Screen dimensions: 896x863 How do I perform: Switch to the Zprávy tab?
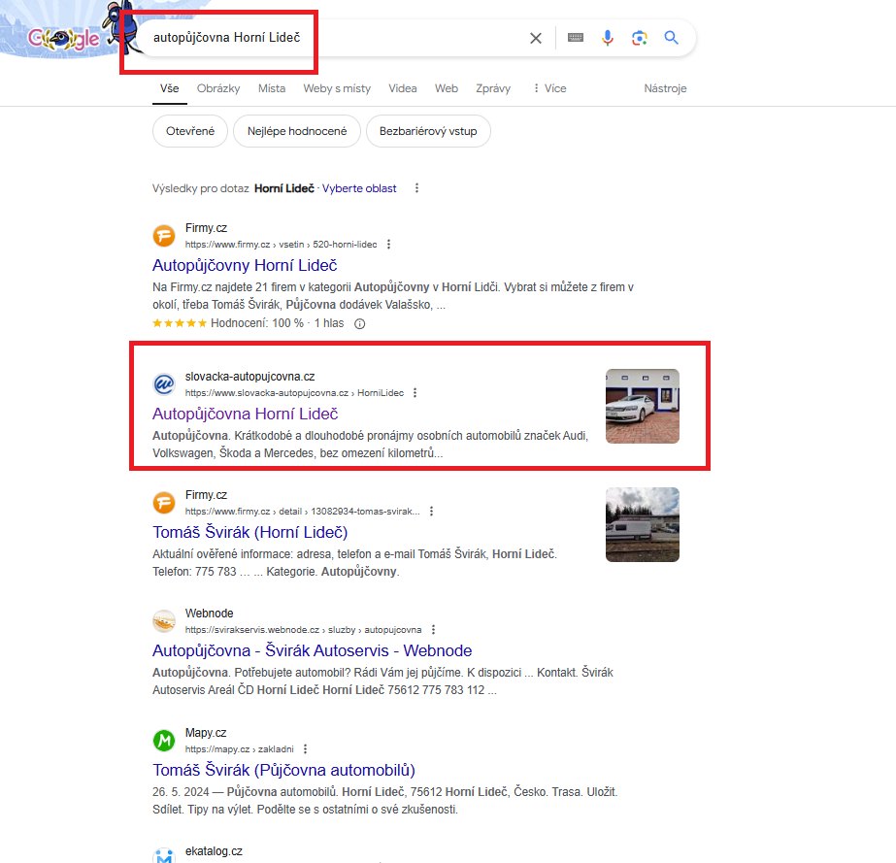tap(493, 88)
